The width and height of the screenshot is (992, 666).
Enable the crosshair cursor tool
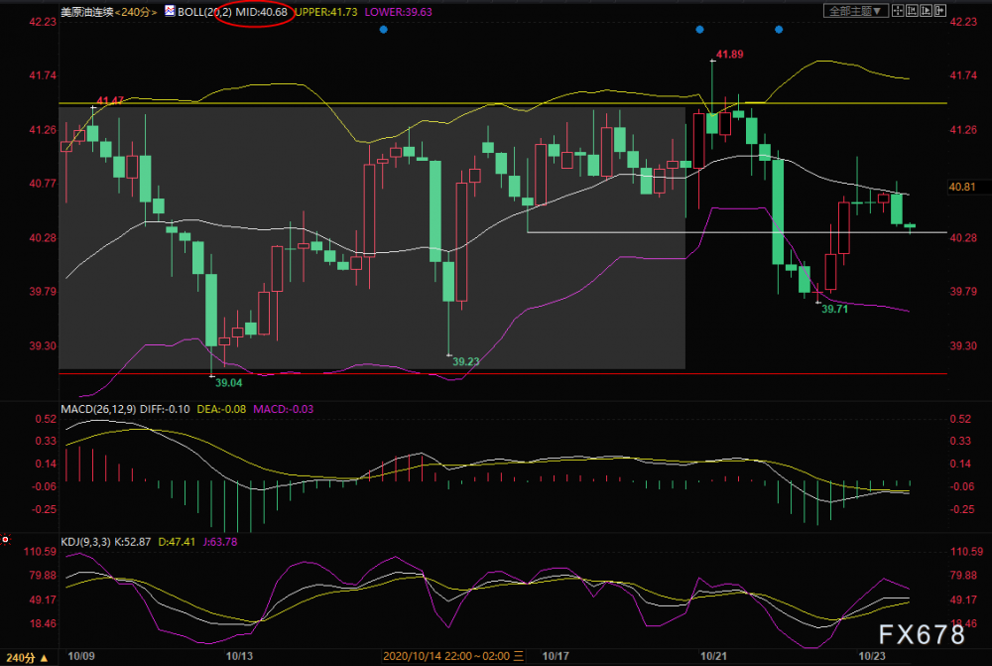[898, 10]
